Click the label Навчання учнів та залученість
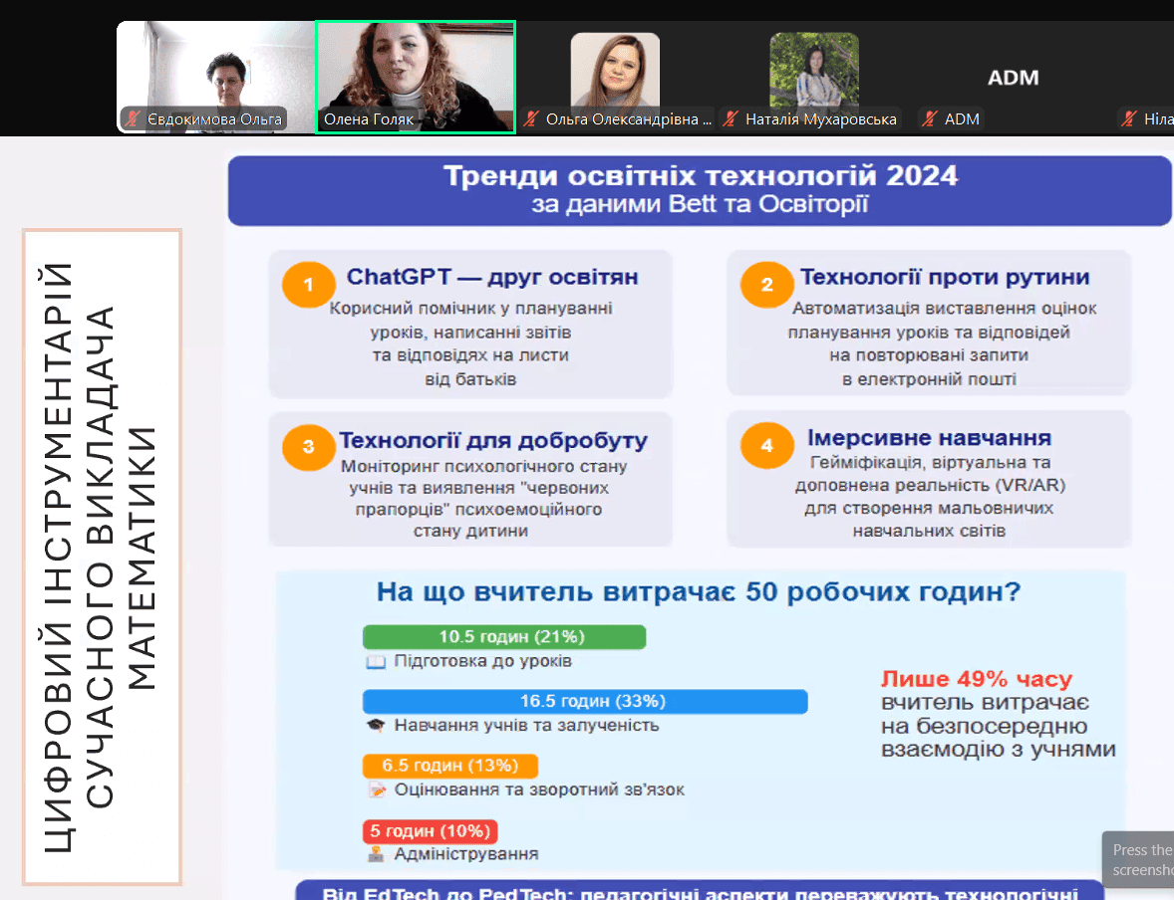The height and width of the screenshot is (900, 1174). [526, 725]
